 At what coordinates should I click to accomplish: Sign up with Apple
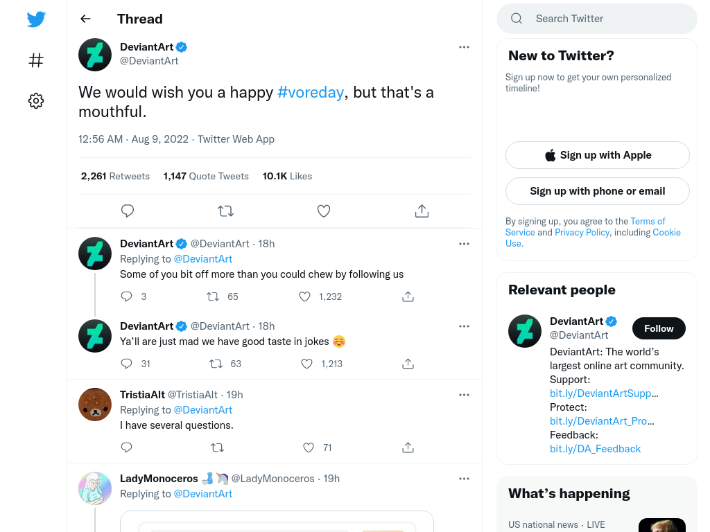click(597, 155)
